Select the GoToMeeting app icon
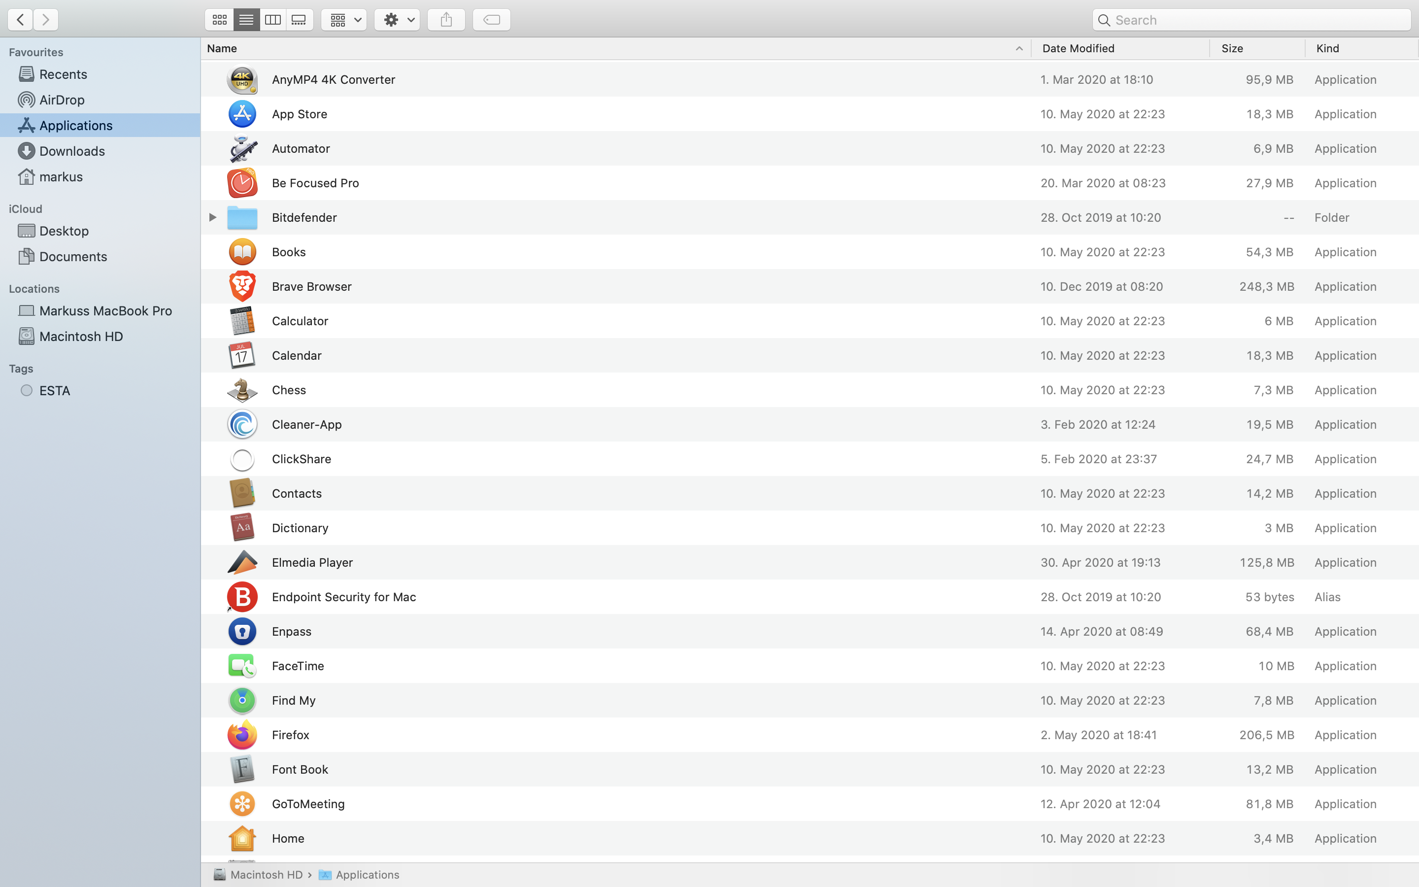Viewport: 1419px width, 887px height. 242,804
